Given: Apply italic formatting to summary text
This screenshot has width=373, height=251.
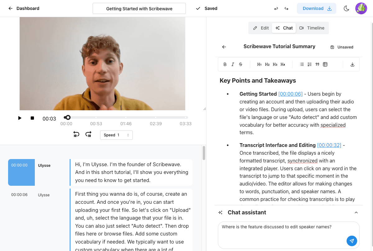Looking at the screenshot, I should click(x=233, y=64).
